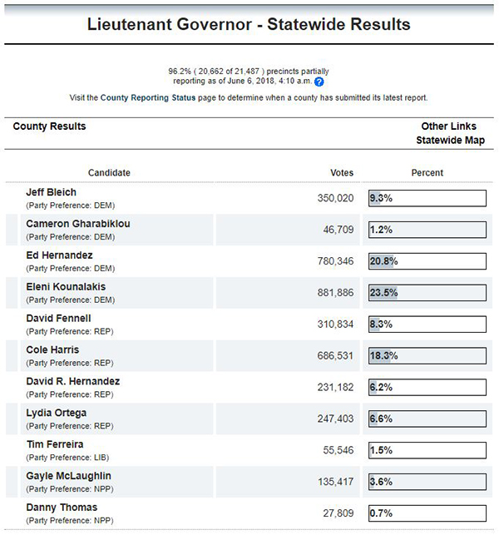499x535 pixels.
Task: Click Ed Hernandez 20.8% percent bar
Action: [x=427, y=261]
